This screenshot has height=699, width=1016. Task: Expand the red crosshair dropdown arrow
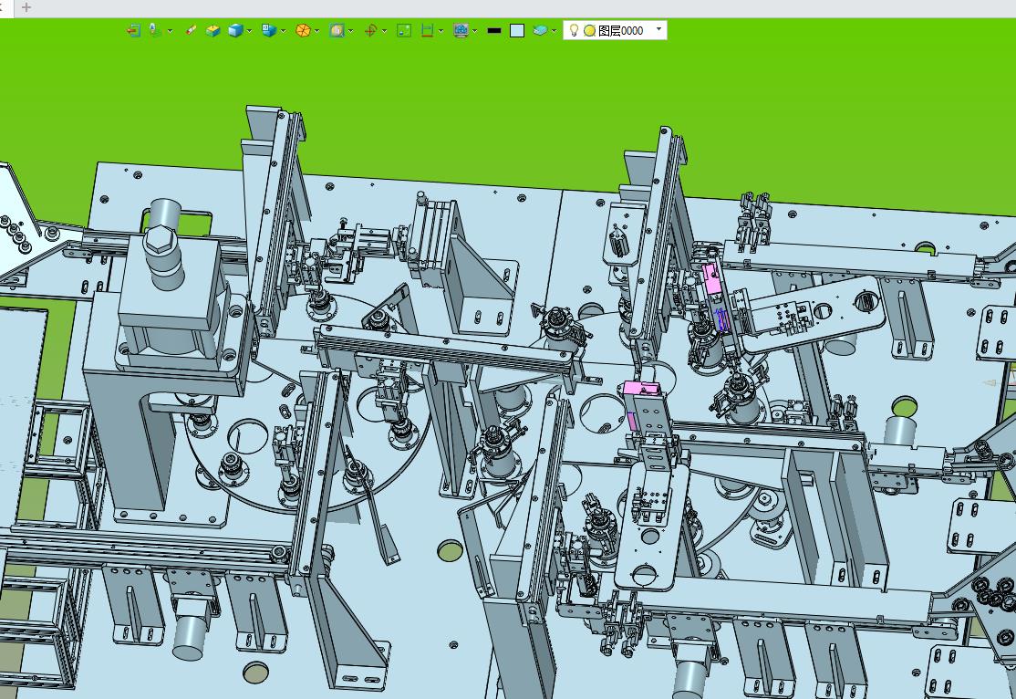coord(384,30)
